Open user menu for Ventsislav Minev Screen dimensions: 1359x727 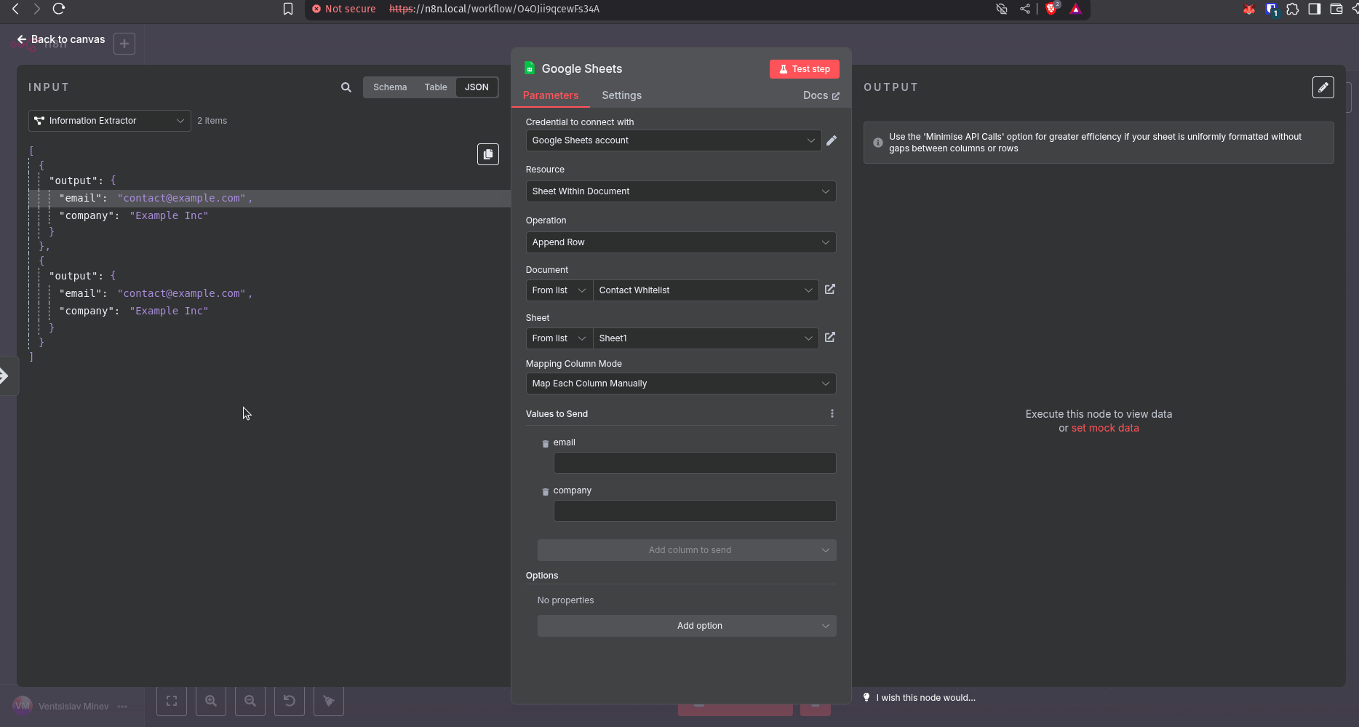(x=122, y=707)
